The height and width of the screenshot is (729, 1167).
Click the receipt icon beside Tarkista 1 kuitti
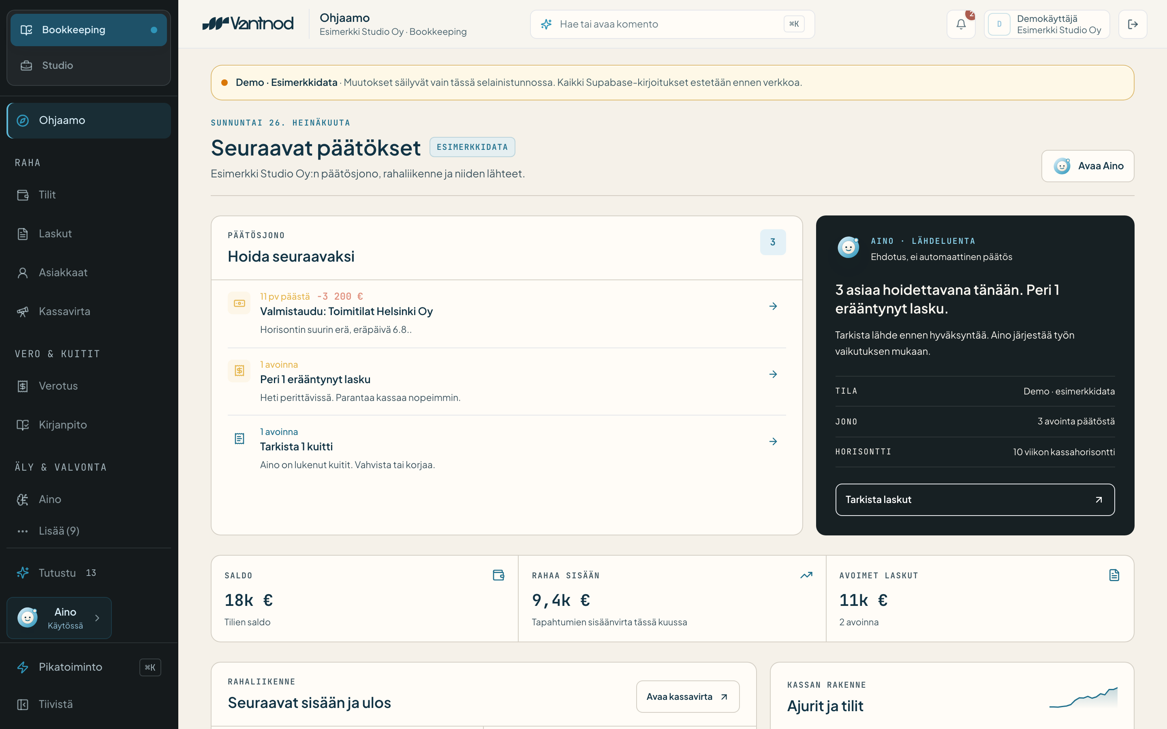239,438
